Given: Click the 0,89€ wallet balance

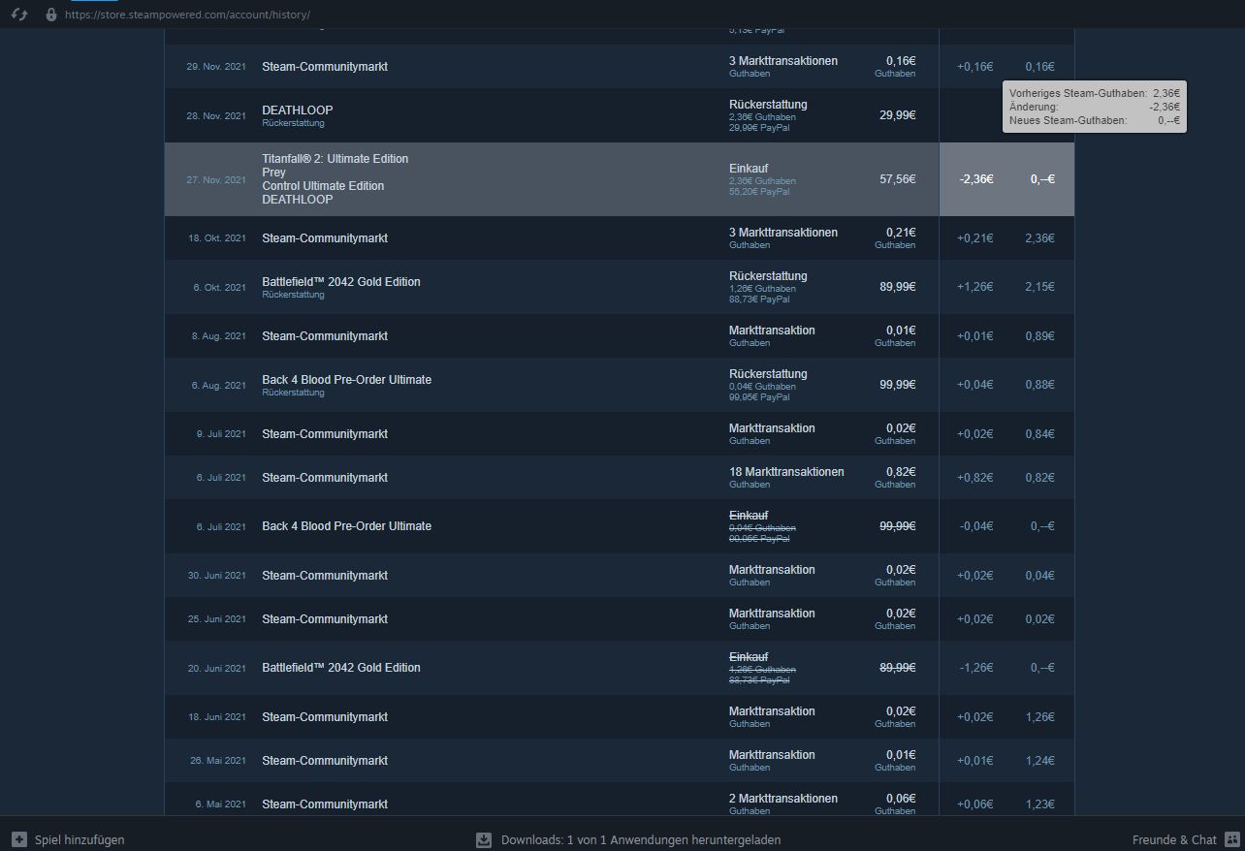Looking at the screenshot, I should [1039, 336].
